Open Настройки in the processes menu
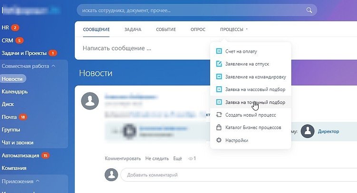The width and height of the screenshot is (357, 193). coord(251,140)
